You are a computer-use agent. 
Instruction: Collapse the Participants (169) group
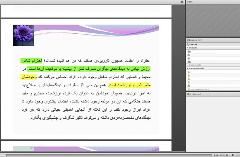(x=187, y=69)
